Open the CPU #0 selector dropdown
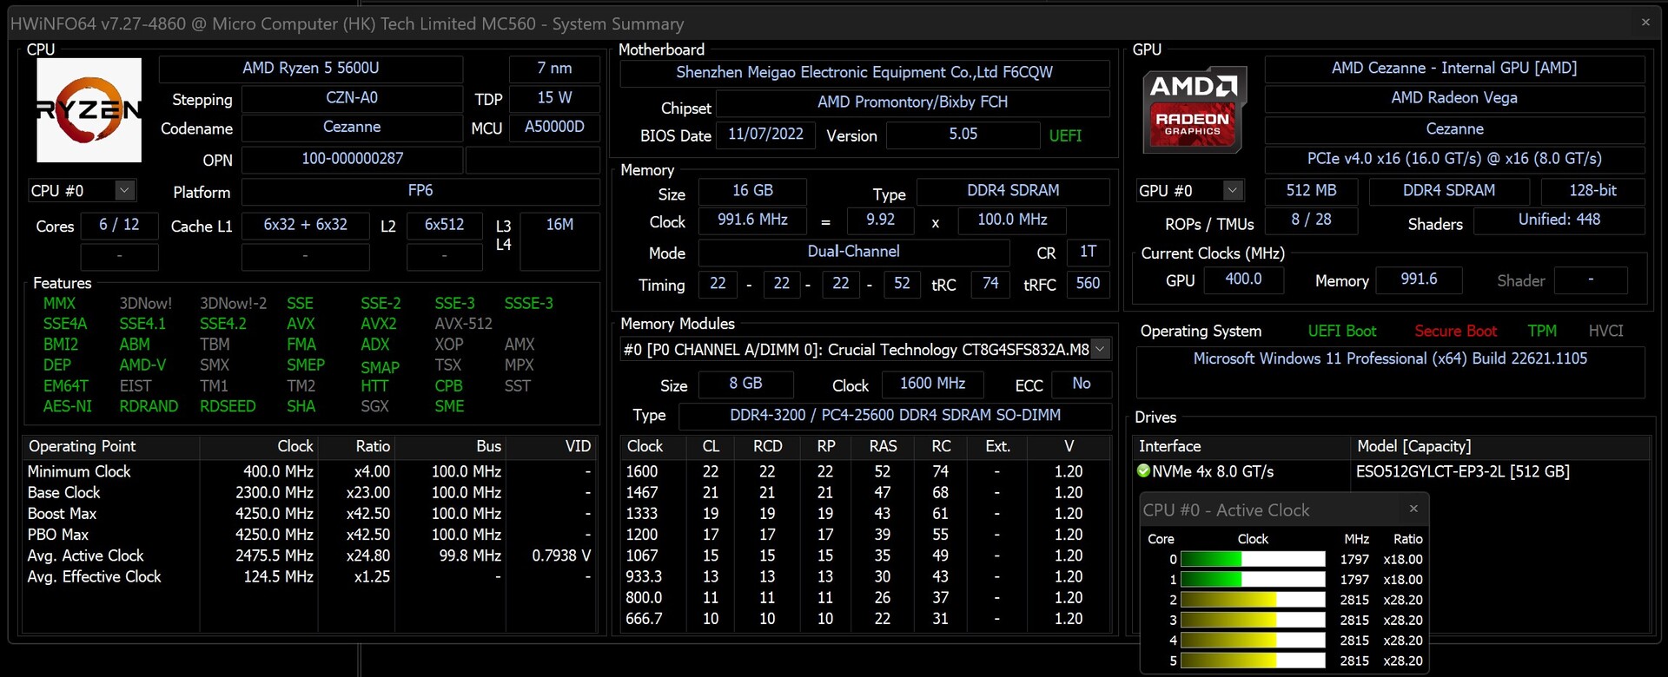This screenshot has height=677, width=1668. click(124, 190)
